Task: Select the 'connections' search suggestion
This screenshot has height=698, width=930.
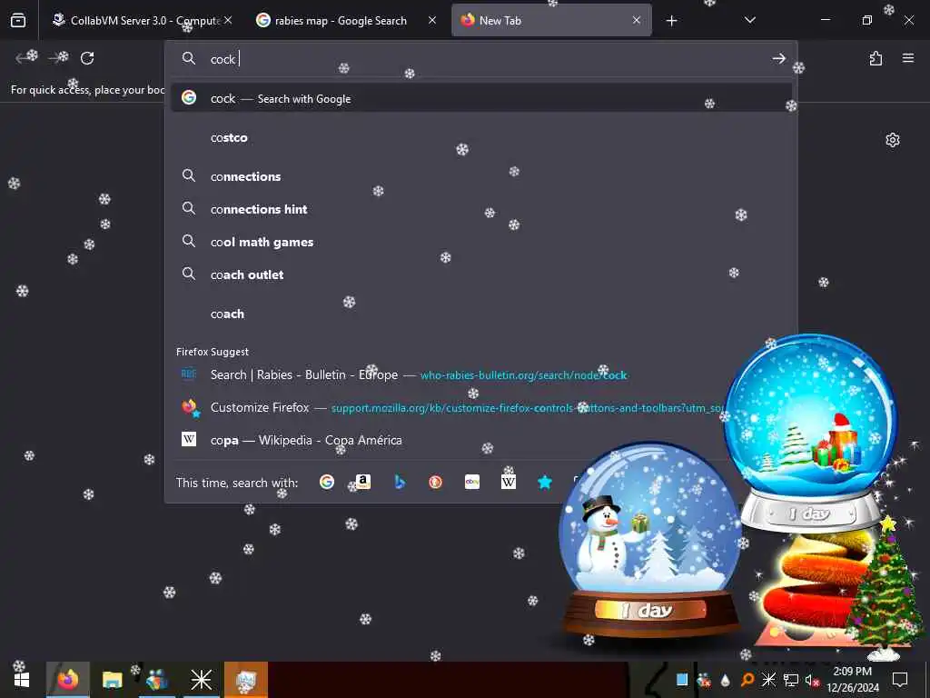Action: [x=481, y=176]
